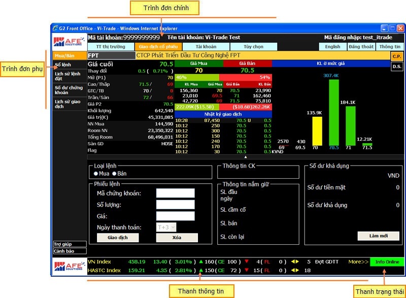Clear the order form with Xóa
Image resolution: width=406 pixels, height=298 pixels.
(x=177, y=238)
